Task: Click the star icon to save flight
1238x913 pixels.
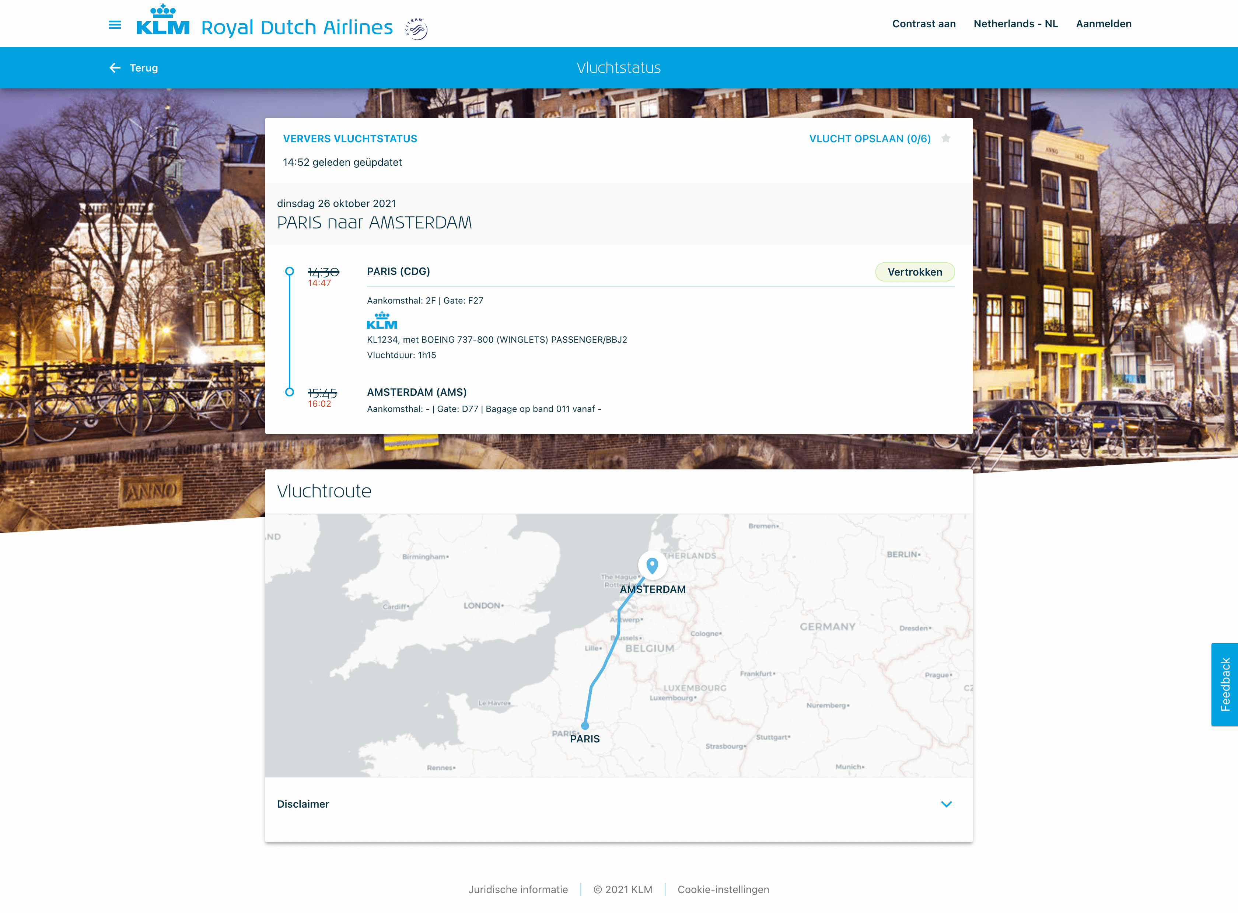Action: pyautogui.click(x=946, y=138)
